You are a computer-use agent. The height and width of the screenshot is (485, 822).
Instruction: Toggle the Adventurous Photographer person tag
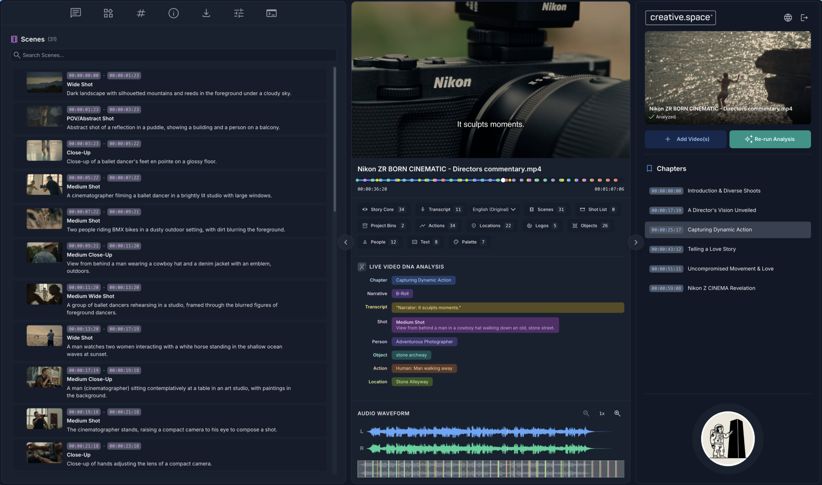point(424,341)
